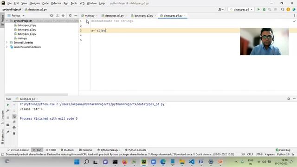The height and width of the screenshot is (167, 297).
Task: Open Python Console tool window
Action: tap(136, 150)
